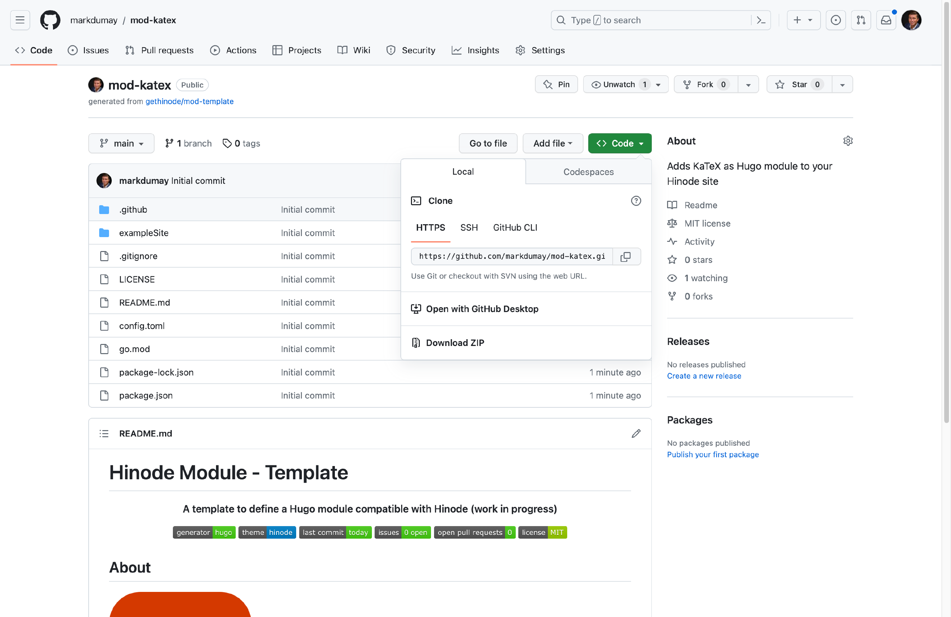
Task: Select the SSH clone tab
Action: (x=469, y=228)
